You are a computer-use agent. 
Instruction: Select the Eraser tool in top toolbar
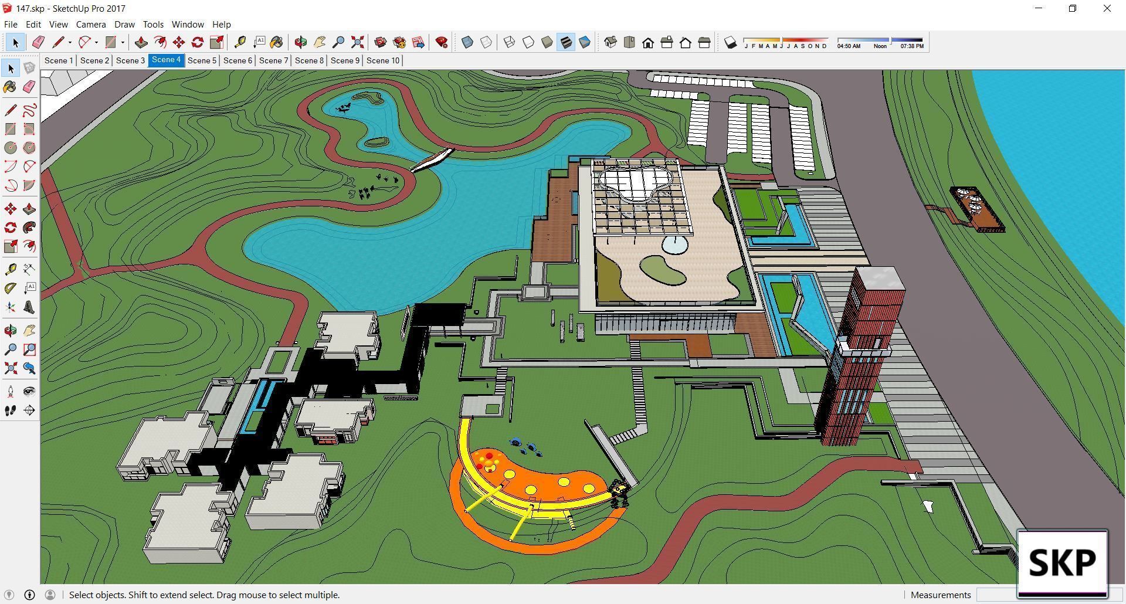38,42
